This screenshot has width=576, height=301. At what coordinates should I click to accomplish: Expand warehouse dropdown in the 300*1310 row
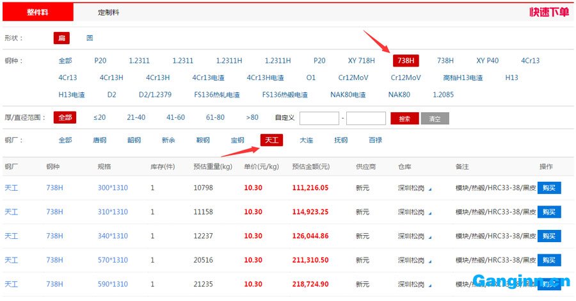(430, 189)
